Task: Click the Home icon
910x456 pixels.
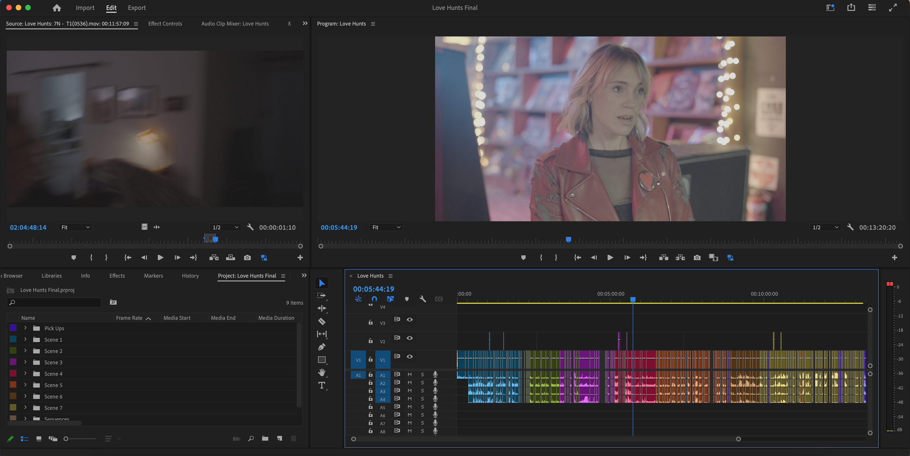Action: point(57,8)
